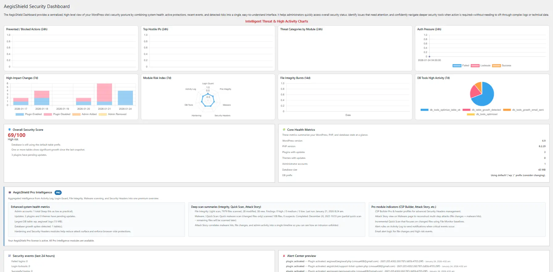Click the '3 plugins have pending updates' note

(29, 155)
